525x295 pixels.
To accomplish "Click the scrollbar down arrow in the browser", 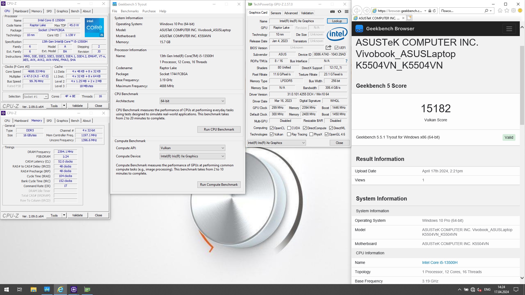I will pos(522,278).
